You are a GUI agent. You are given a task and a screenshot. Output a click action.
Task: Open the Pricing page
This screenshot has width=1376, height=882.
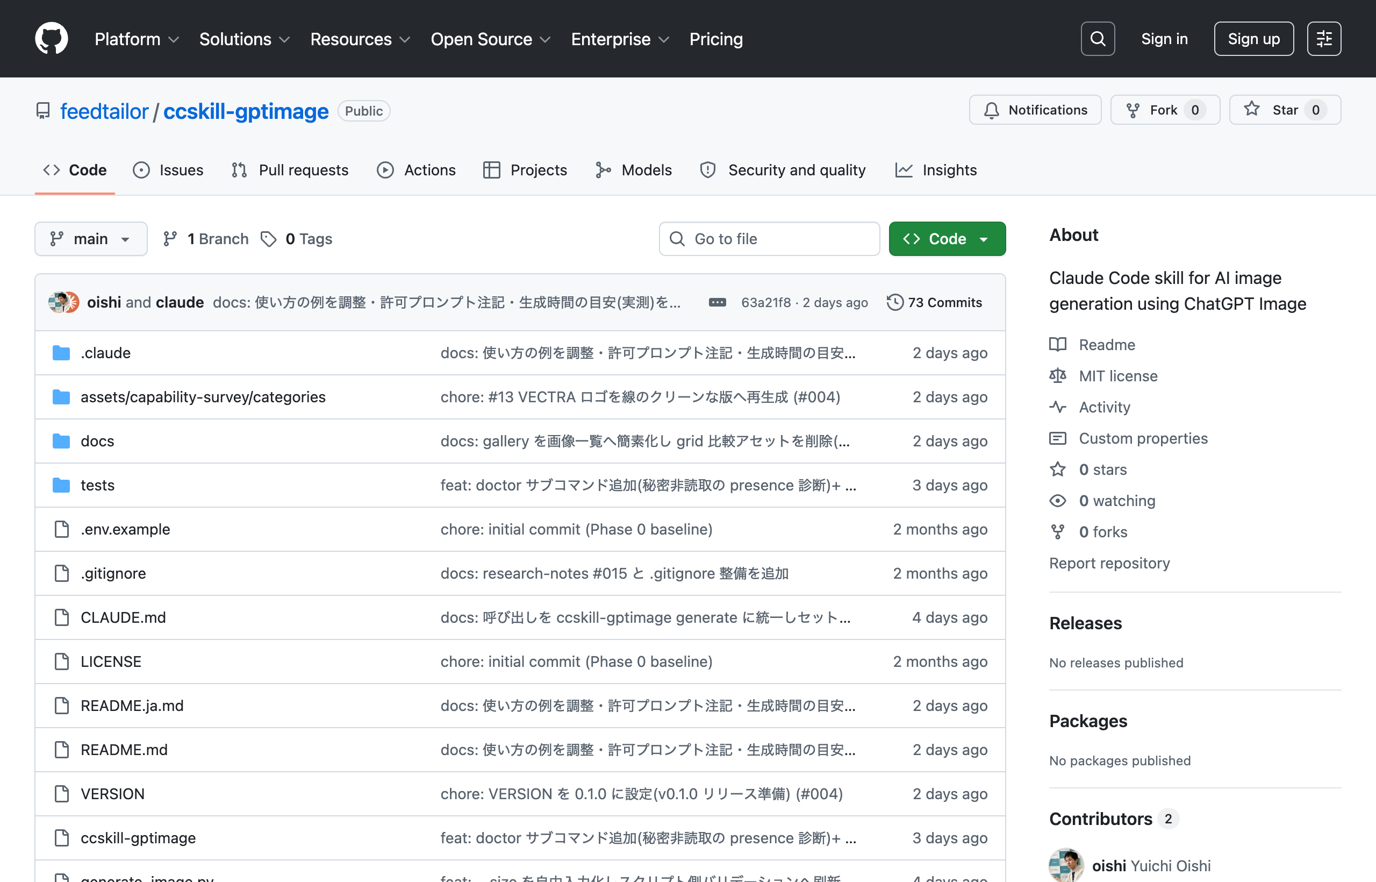(x=715, y=39)
